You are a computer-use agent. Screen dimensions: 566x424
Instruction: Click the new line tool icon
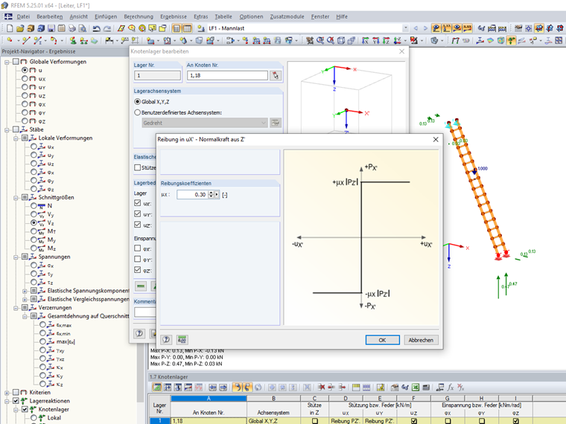pos(25,40)
